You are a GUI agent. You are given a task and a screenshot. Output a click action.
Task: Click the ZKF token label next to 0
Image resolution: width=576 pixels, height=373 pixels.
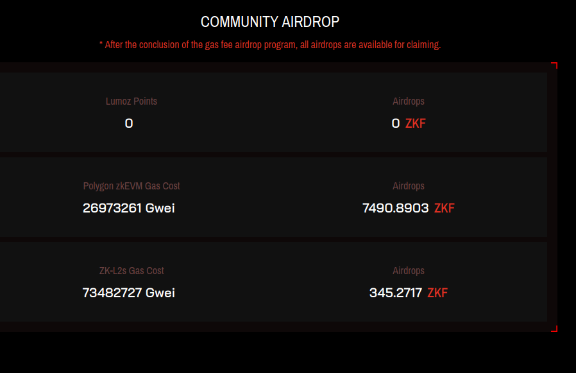coord(416,123)
